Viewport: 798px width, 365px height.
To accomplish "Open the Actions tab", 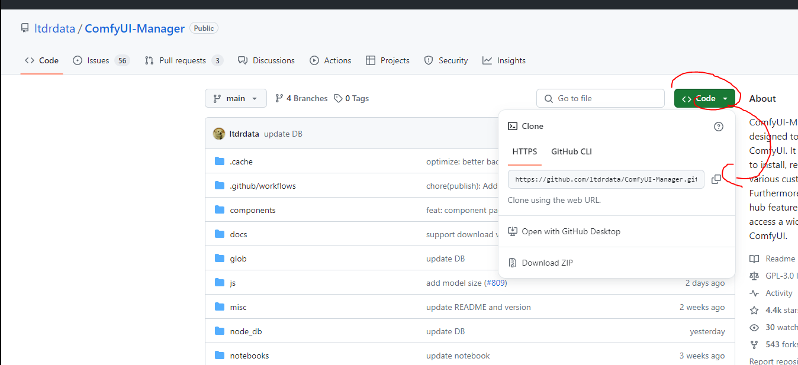I will point(330,60).
